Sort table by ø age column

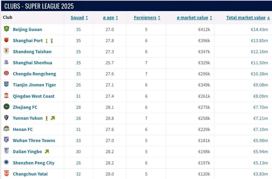coord(110,18)
